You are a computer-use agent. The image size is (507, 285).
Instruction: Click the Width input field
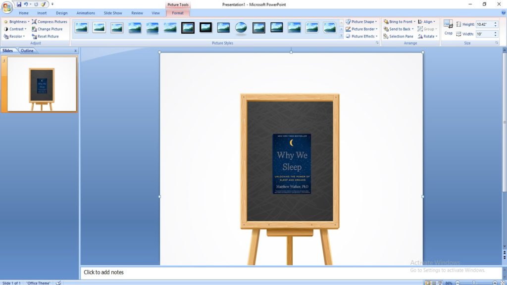[484, 34]
